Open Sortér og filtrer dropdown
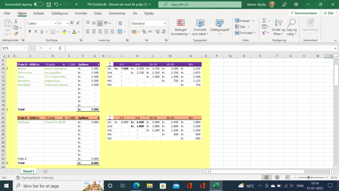 click(x=278, y=28)
